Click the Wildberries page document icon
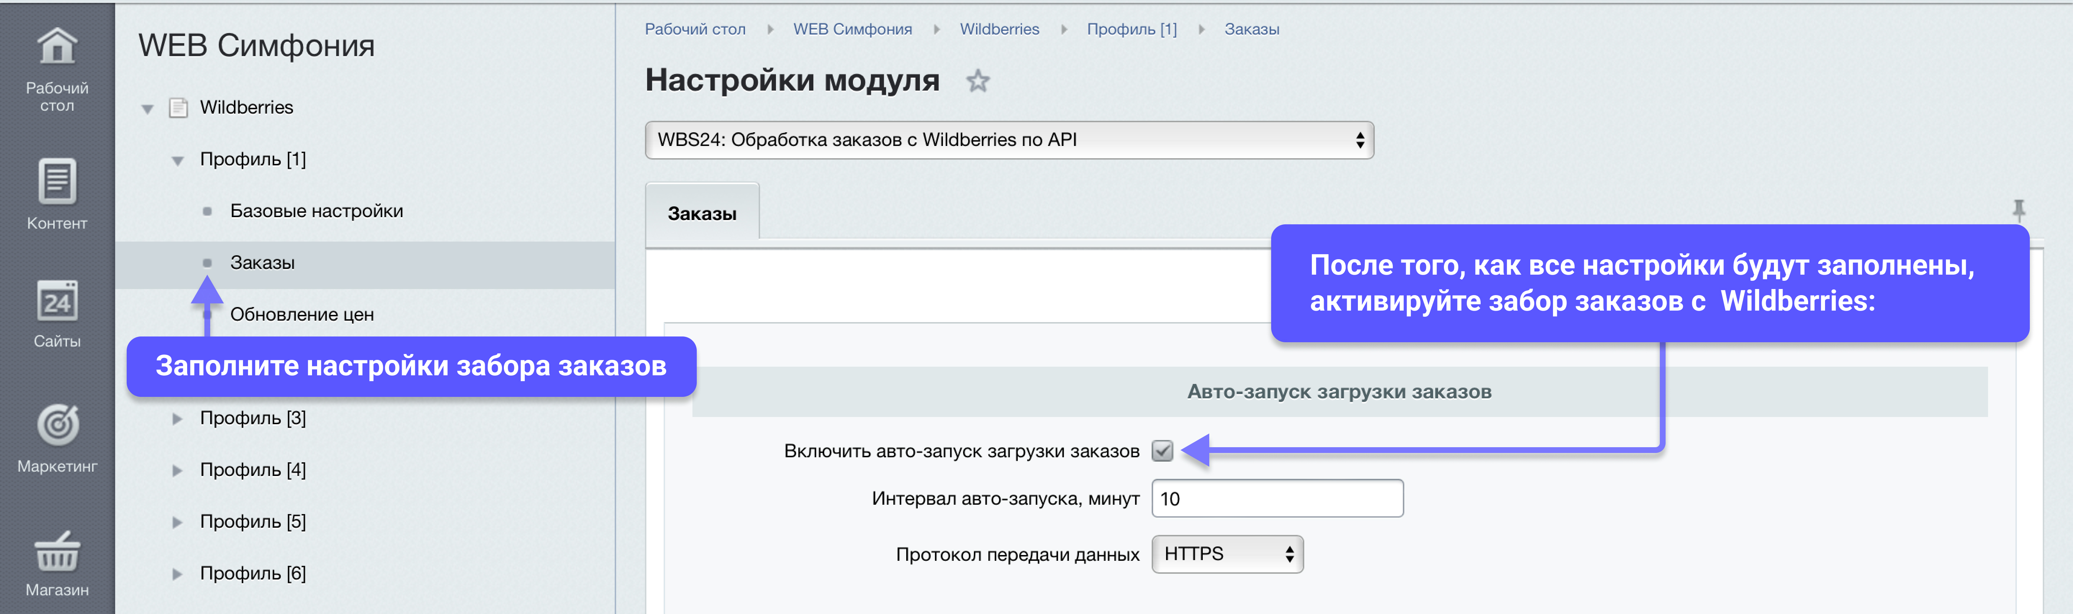The width and height of the screenshot is (2073, 614). coord(178,108)
